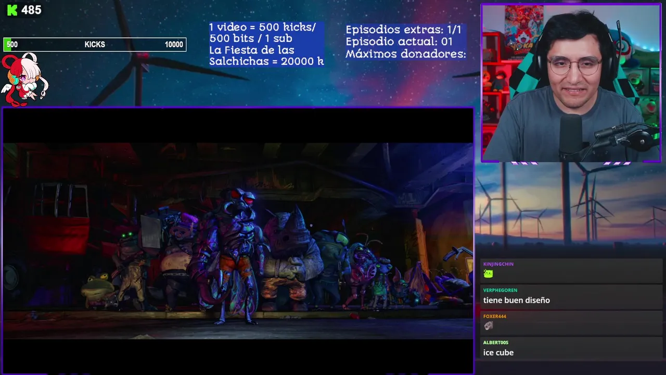666x375 pixels.
Task: Click the 'La Fiesta de las' text line
Action: (252, 50)
